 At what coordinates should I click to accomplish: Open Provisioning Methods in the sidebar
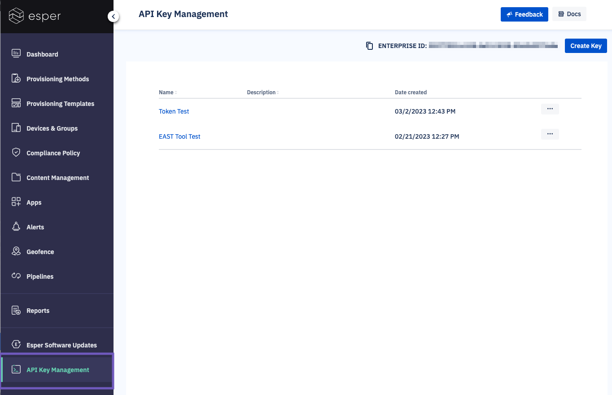57,79
